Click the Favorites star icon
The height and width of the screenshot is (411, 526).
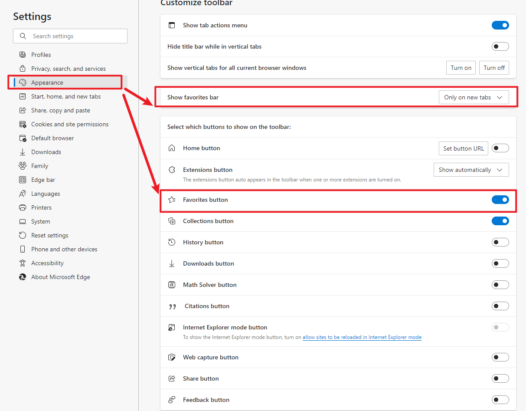coord(172,200)
